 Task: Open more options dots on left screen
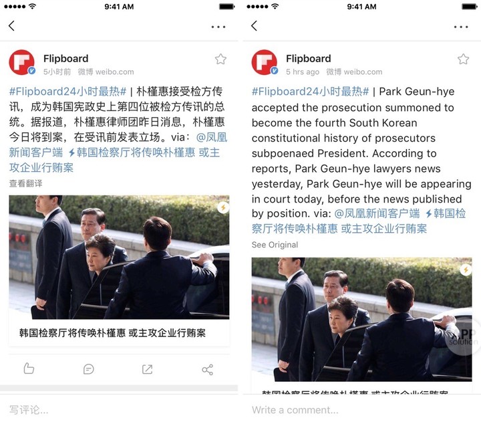[218, 27]
